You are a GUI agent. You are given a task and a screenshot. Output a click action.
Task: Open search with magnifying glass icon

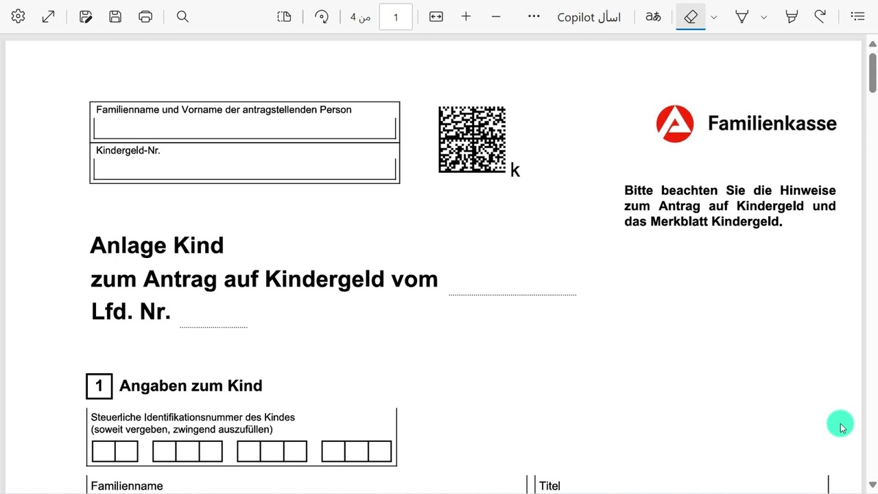coord(182,16)
